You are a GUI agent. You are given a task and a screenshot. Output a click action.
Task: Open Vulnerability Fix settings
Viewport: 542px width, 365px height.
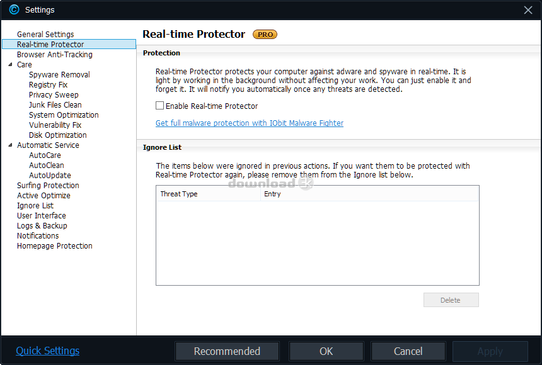[x=55, y=125]
